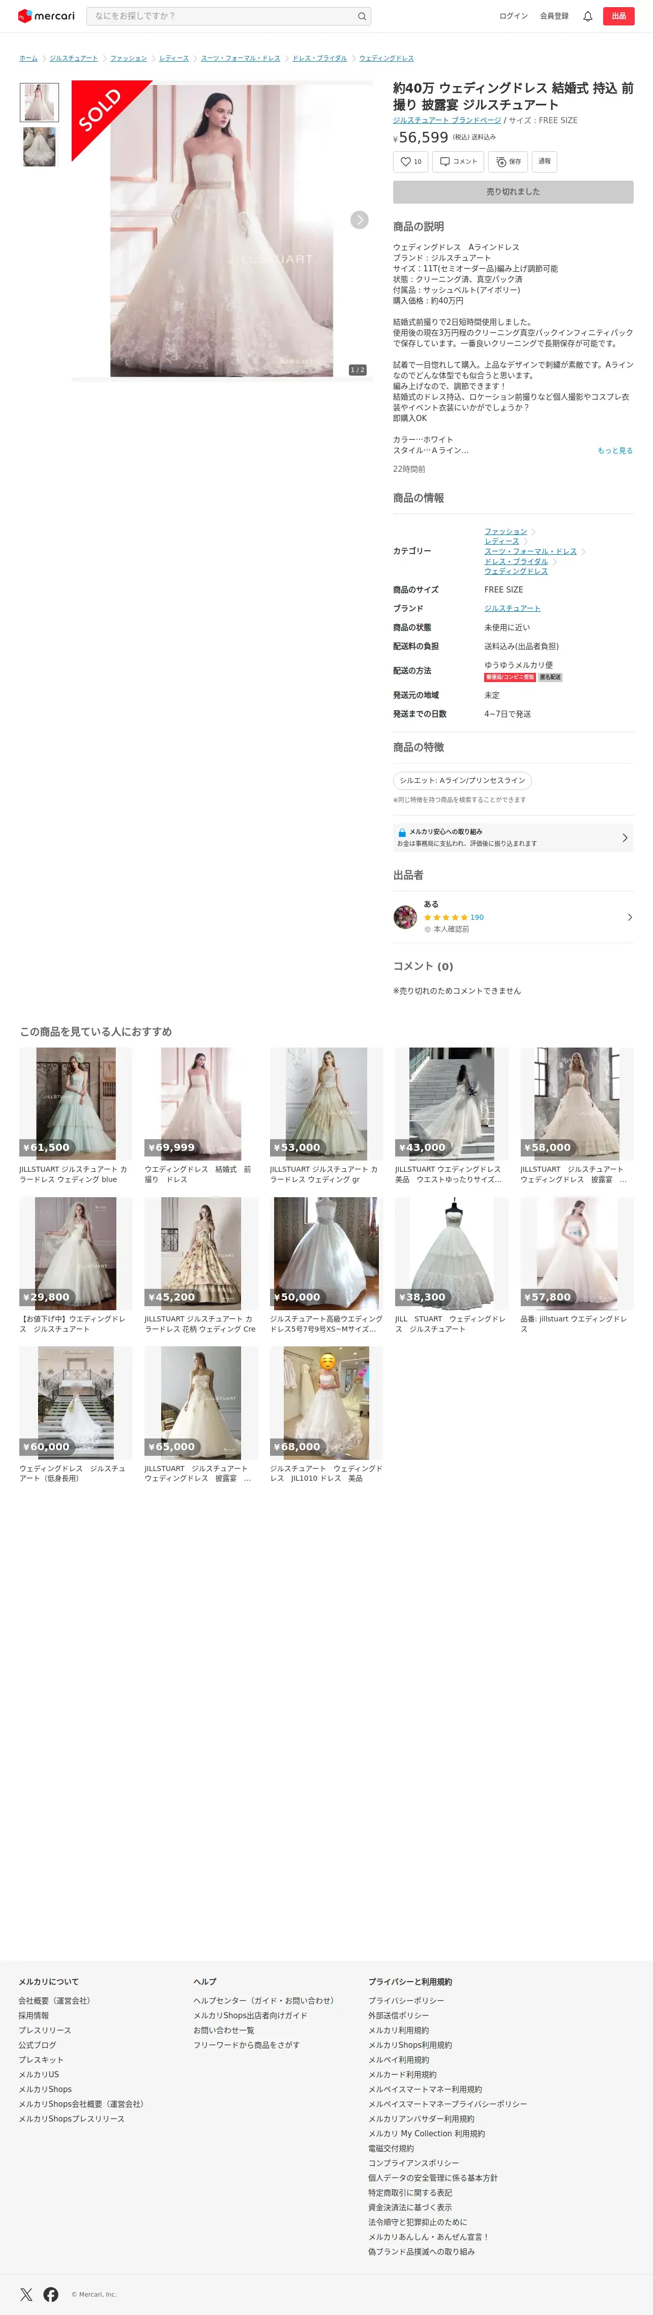Go to ホーム breadcrumb
Screen dimensions: 653x2315
[29, 59]
